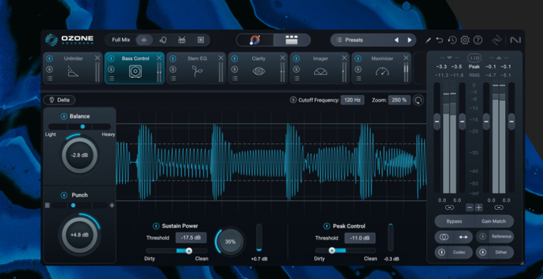Click the I/O meter button
The height and width of the screenshot is (279, 543).
475,57
